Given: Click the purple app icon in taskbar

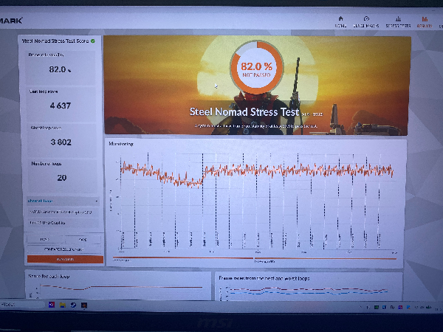Looking at the screenshot, I should 52,305.
